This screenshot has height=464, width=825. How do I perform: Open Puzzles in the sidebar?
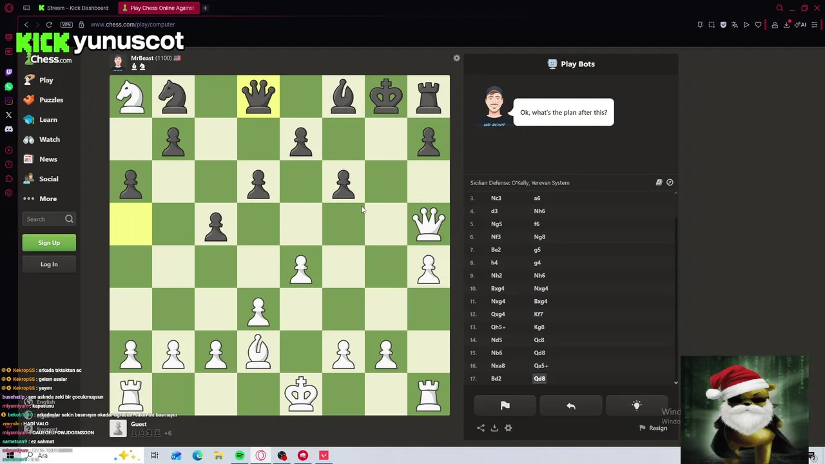[43, 100]
